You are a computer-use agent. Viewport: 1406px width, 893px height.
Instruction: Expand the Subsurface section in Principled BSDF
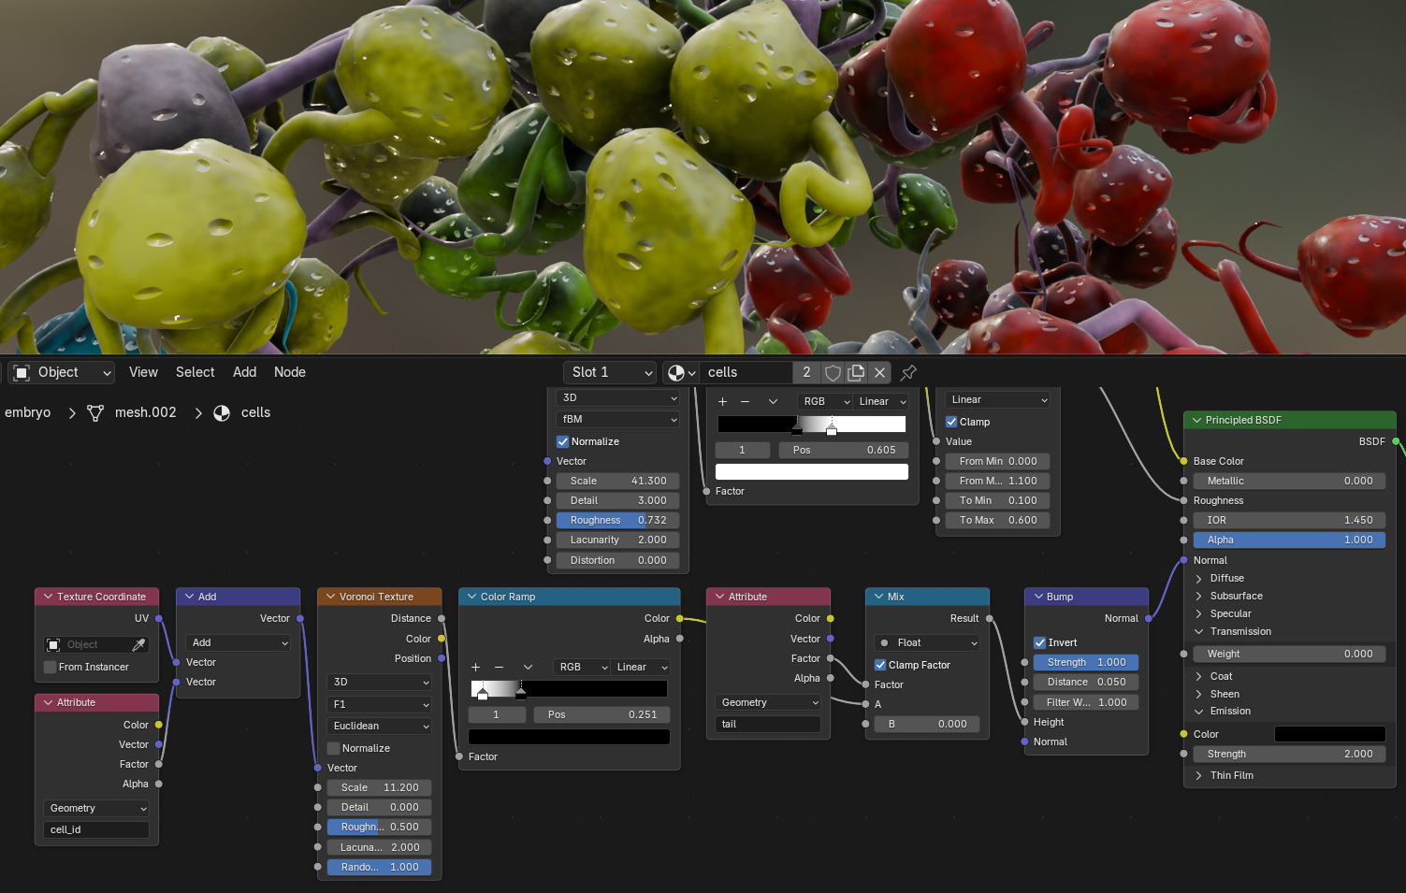pos(1199,596)
